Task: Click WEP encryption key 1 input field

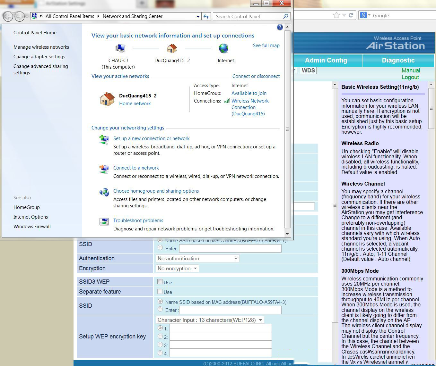Action: coord(221,328)
